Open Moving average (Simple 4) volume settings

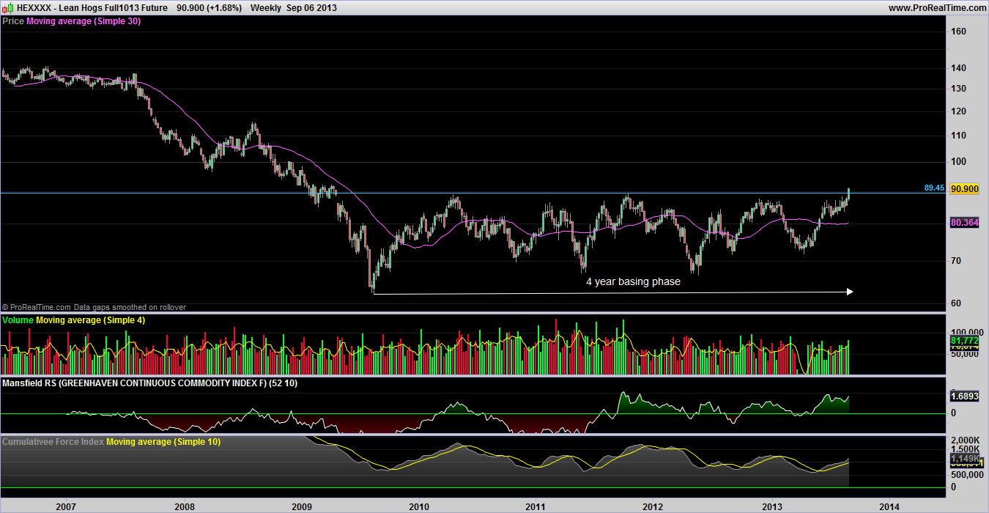point(88,321)
